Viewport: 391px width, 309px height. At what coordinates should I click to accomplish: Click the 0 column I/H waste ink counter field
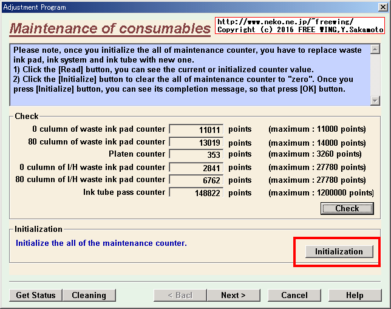(x=196, y=168)
